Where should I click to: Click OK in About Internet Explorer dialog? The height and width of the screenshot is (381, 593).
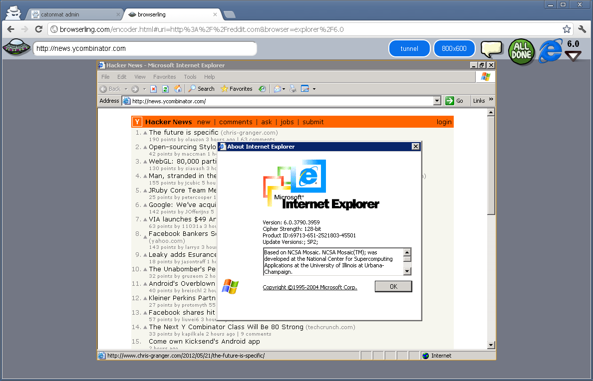[x=393, y=287]
